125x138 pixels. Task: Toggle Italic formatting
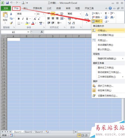23,19
